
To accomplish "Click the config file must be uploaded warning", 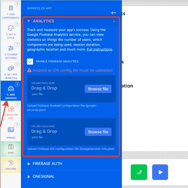I will tap(70, 70).
